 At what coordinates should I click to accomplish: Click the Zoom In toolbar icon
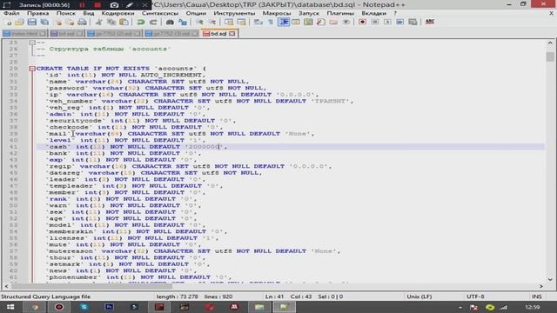pyautogui.click(x=199, y=23)
